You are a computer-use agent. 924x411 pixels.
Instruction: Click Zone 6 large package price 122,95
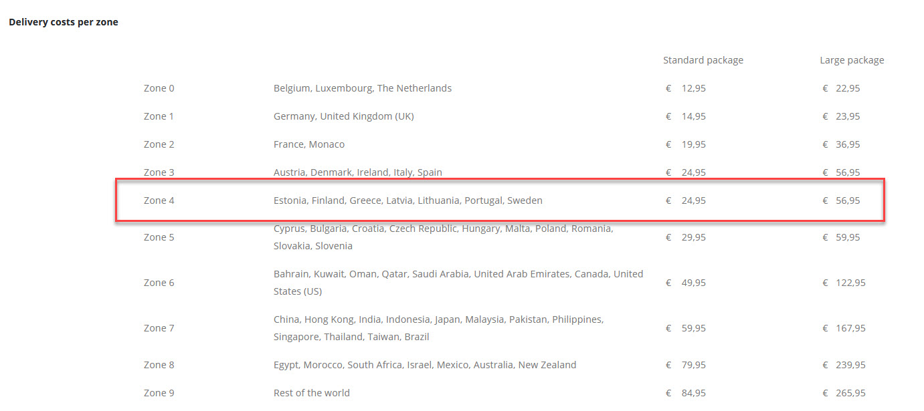click(x=850, y=283)
